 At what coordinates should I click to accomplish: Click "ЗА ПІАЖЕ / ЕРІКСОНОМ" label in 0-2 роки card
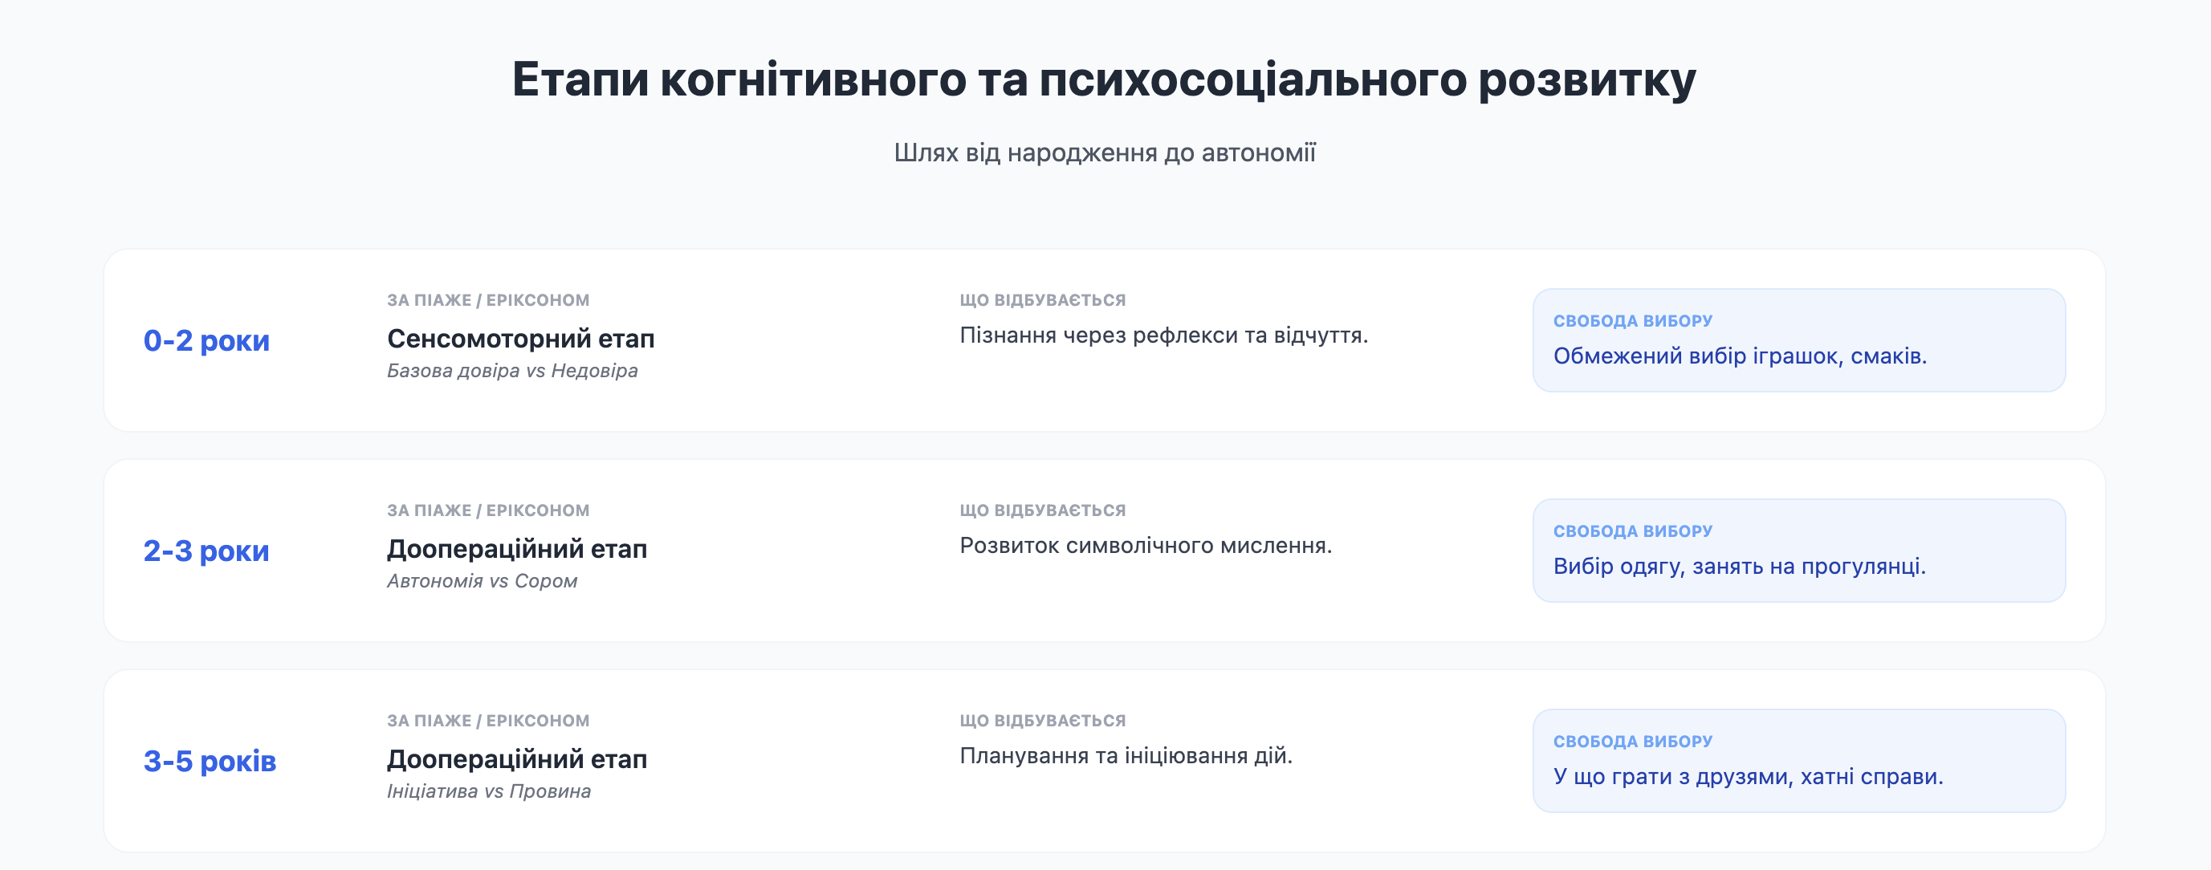pos(487,300)
